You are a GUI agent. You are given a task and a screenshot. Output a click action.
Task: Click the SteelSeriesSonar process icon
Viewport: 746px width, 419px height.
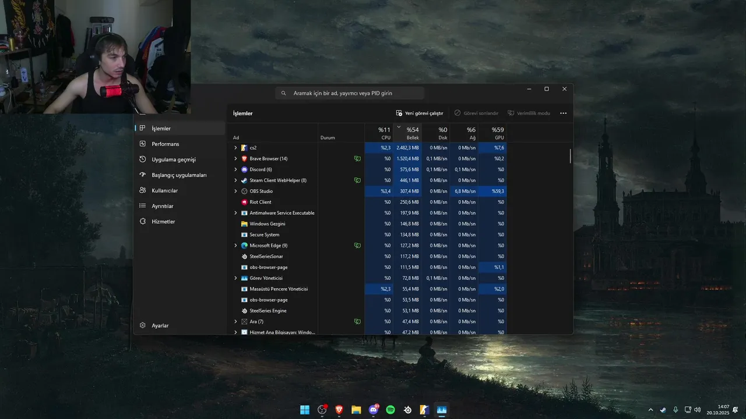[x=244, y=256]
